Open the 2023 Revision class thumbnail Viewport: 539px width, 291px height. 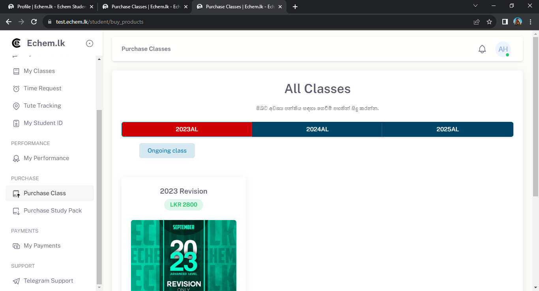183,256
